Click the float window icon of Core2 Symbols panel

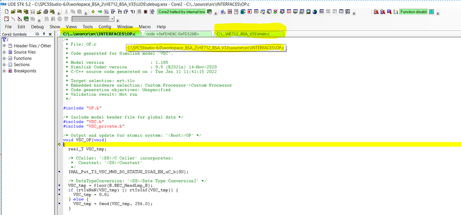tap(37, 34)
